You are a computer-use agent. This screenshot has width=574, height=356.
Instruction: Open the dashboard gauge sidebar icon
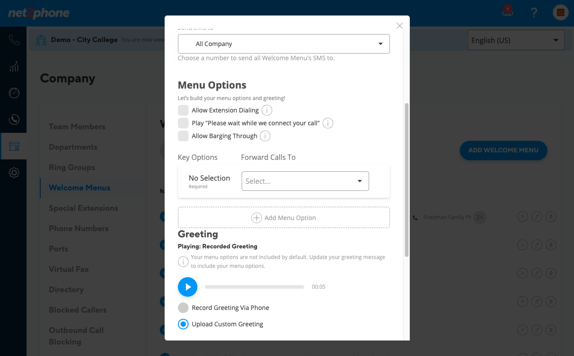14,93
